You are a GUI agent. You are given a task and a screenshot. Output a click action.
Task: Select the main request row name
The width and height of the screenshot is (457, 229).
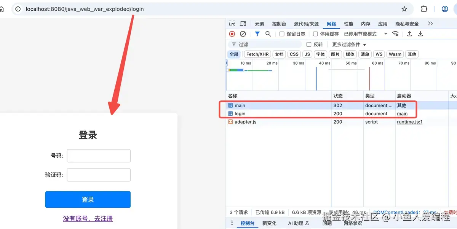[x=240, y=105]
